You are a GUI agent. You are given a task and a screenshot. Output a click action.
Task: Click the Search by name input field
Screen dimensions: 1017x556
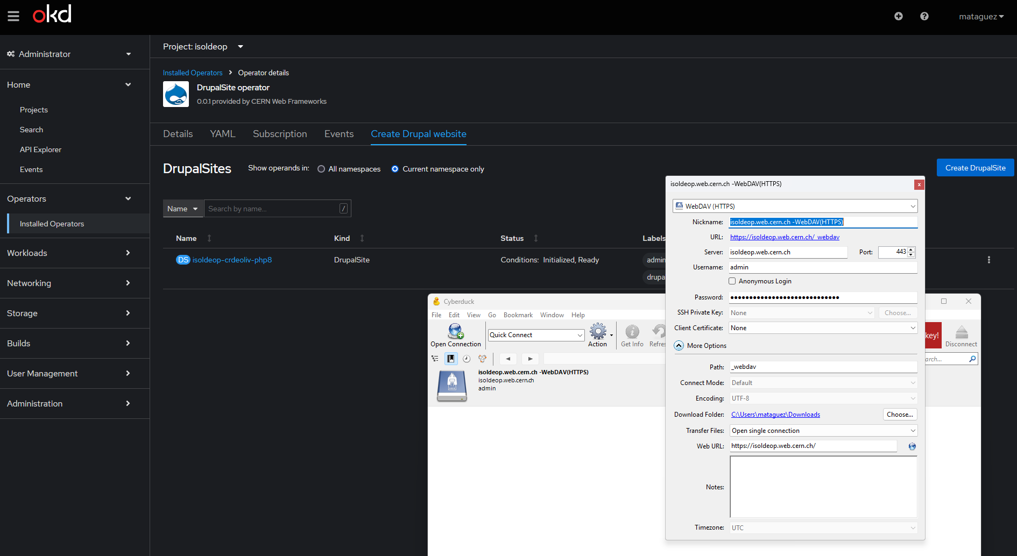point(272,209)
